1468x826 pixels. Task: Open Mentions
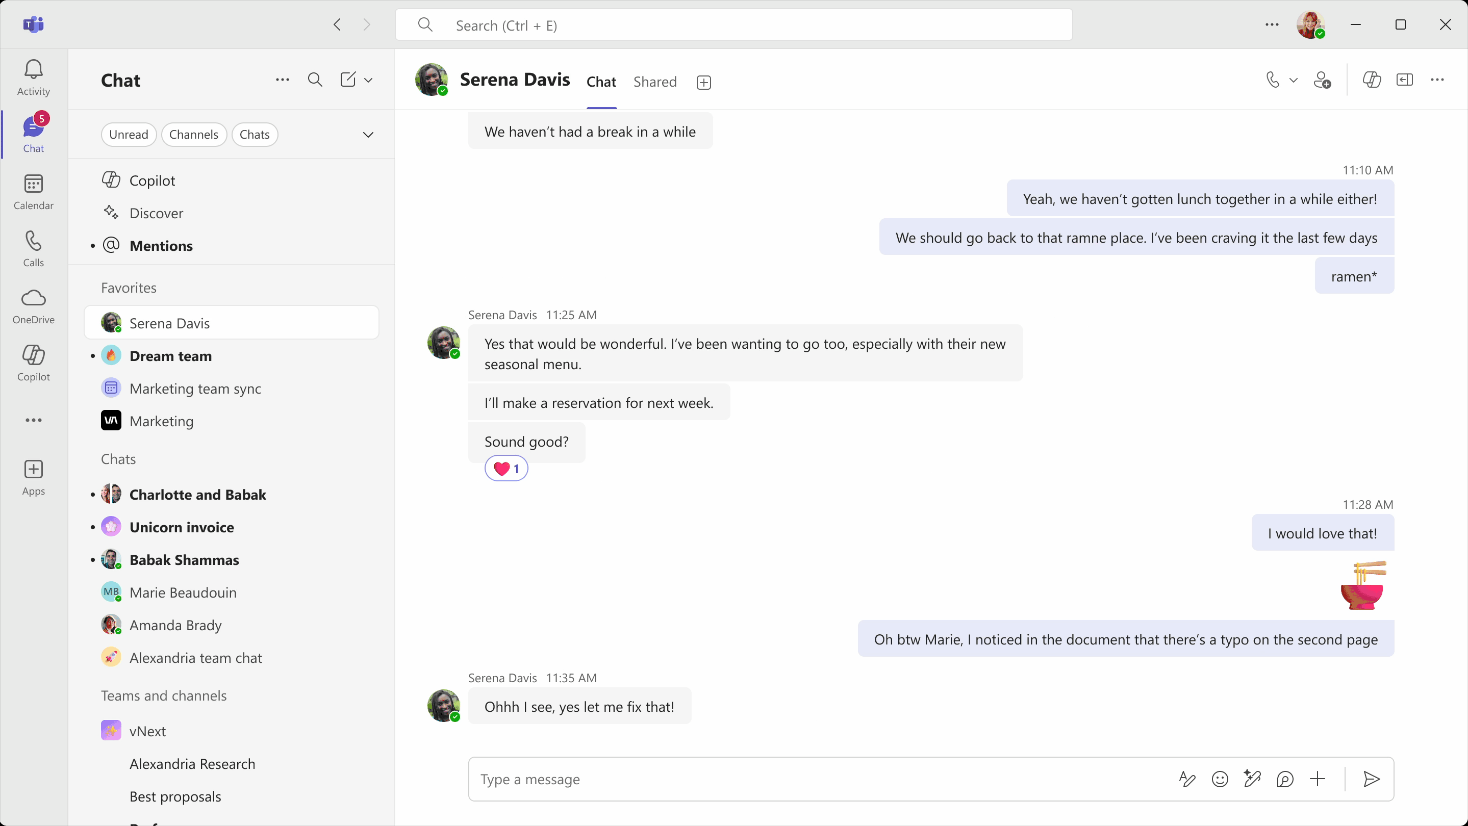(232, 246)
